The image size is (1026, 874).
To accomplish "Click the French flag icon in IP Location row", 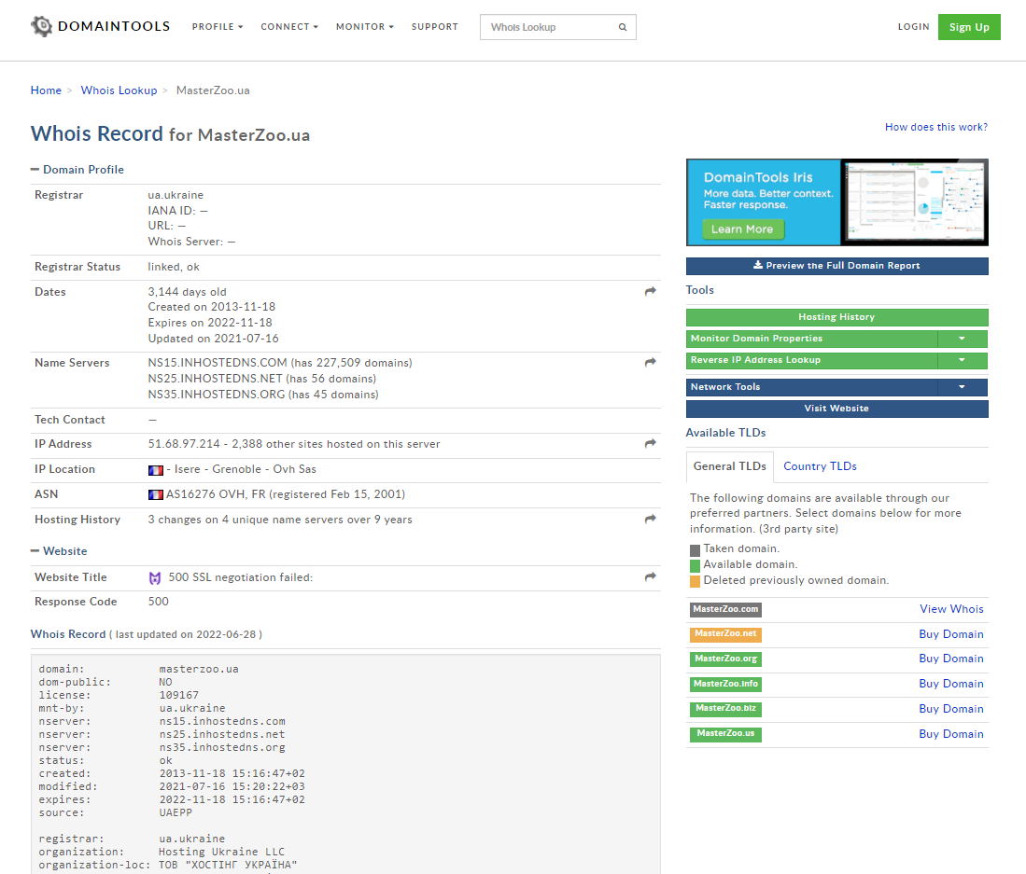I will 155,470.
